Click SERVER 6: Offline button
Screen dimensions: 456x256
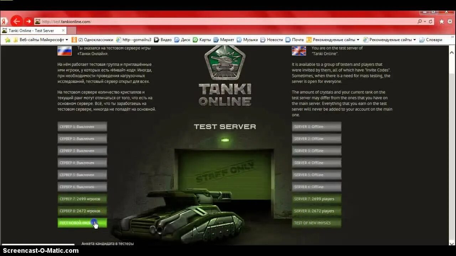click(317, 187)
